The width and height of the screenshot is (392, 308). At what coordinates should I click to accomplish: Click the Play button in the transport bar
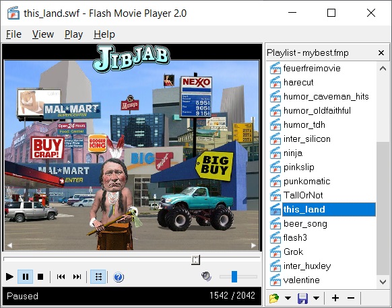[x=9, y=276]
